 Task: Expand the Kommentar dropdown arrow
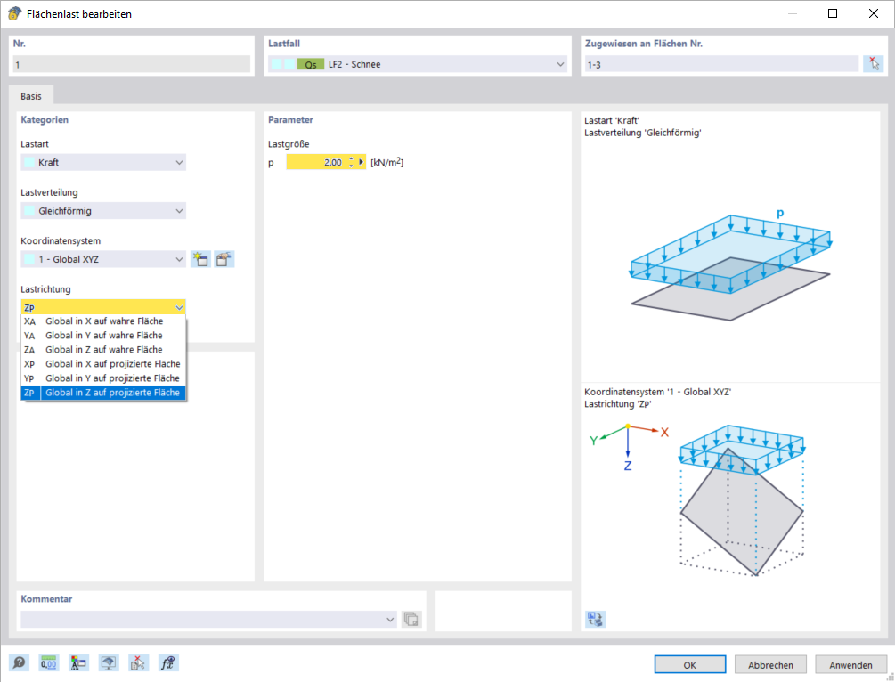390,619
